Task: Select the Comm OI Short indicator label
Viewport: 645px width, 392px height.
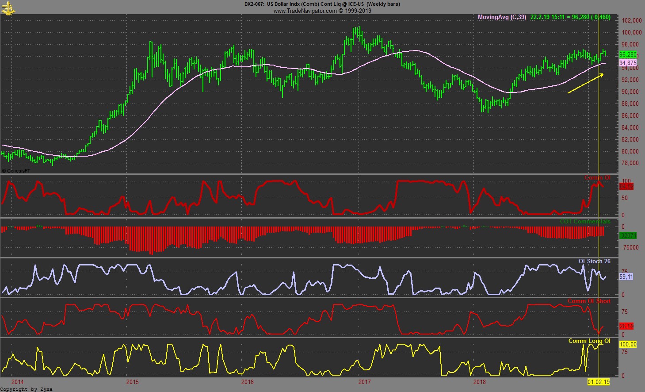Action: tap(589, 301)
